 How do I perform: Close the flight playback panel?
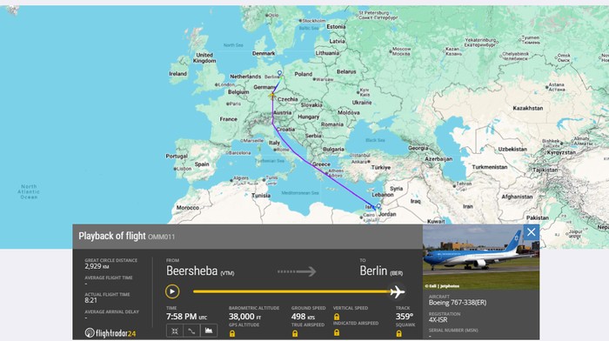[531, 232]
